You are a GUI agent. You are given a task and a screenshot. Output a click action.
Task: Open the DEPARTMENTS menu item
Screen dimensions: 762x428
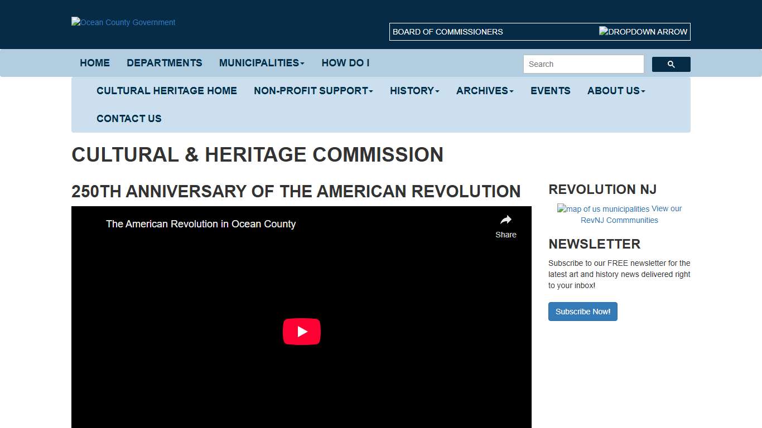click(x=164, y=63)
